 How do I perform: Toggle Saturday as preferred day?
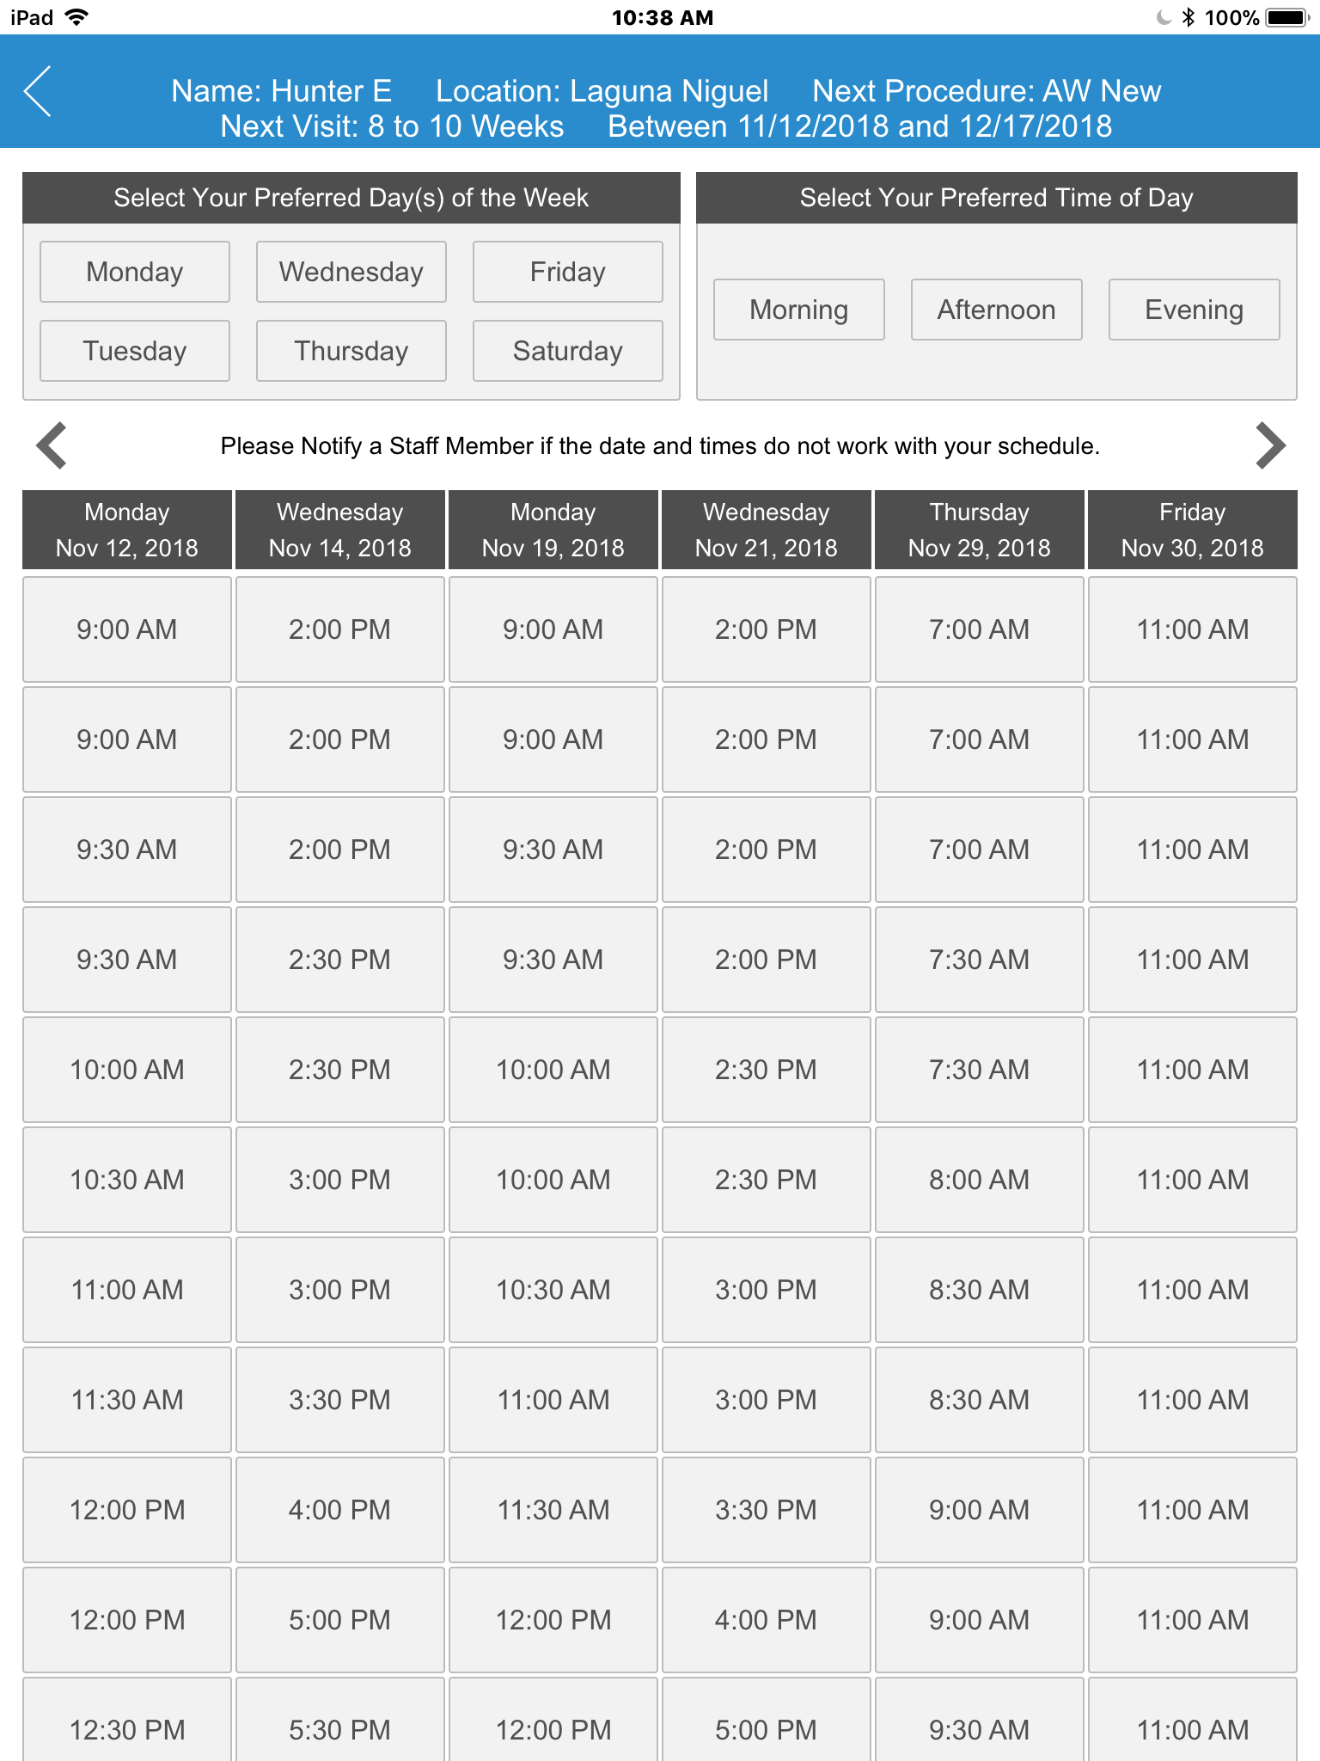(x=567, y=351)
